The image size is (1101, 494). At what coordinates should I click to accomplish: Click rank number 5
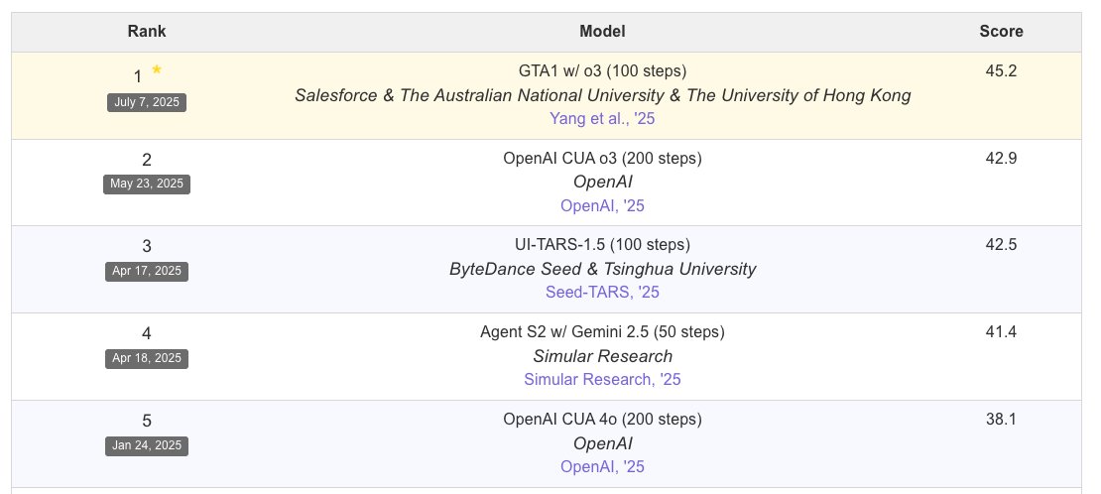tap(147, 421)
